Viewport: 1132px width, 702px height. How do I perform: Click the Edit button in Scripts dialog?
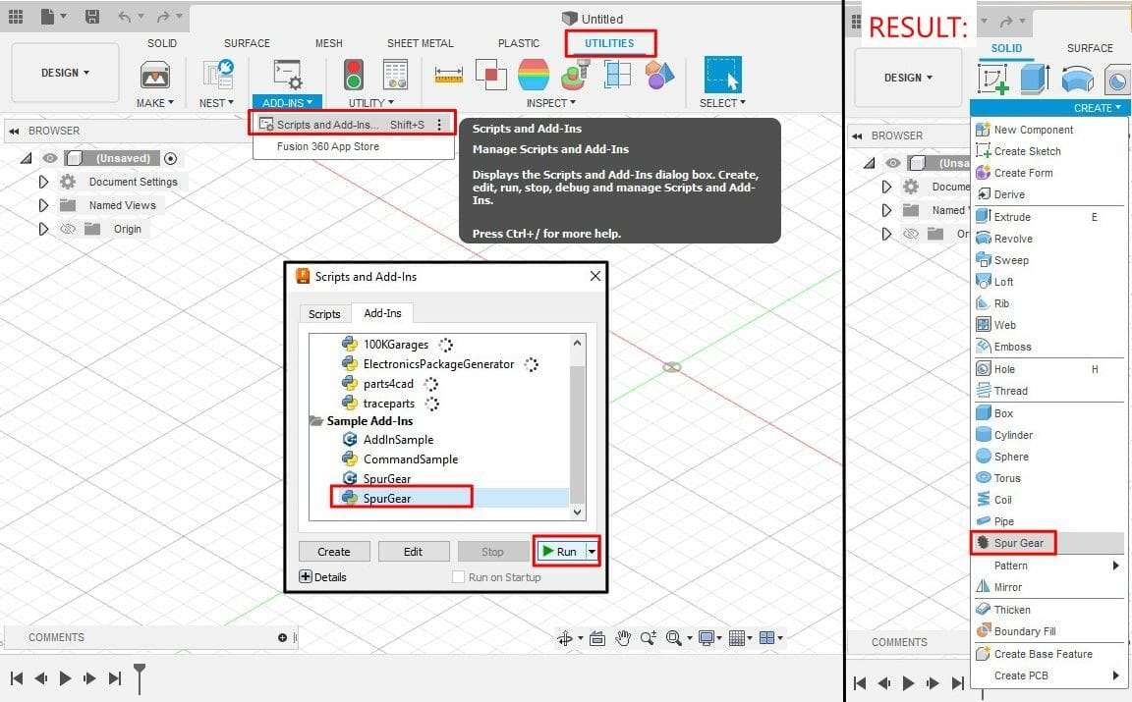coord(413,552)
